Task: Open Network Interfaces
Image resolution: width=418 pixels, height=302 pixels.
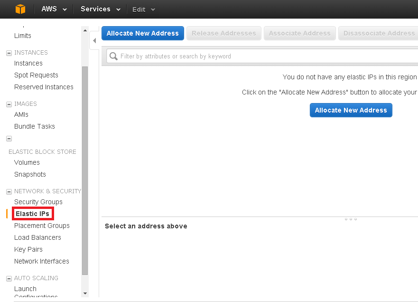Action: [x=42, y=261]
